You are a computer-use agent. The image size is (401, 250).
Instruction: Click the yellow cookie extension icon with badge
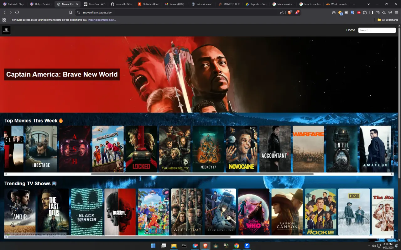(340, 13)
